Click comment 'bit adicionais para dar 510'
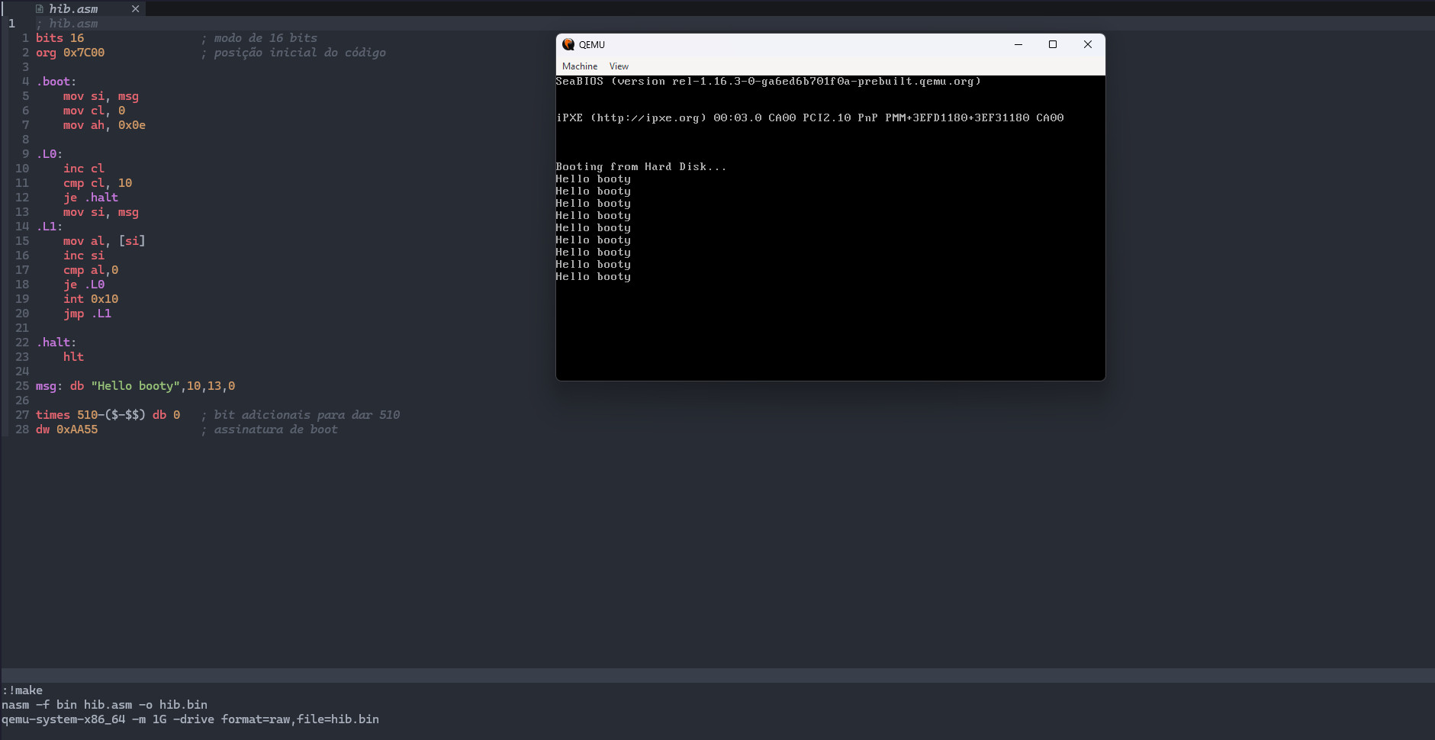Viewport: 1435px width, 740px height. 301,415
